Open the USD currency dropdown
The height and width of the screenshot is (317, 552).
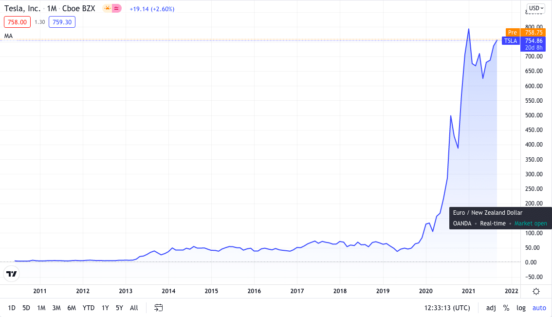(536, 8)
